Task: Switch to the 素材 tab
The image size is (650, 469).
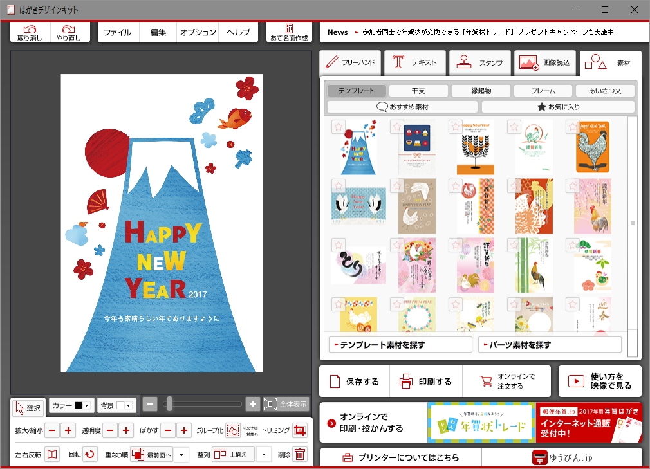Action: point(610,63)
